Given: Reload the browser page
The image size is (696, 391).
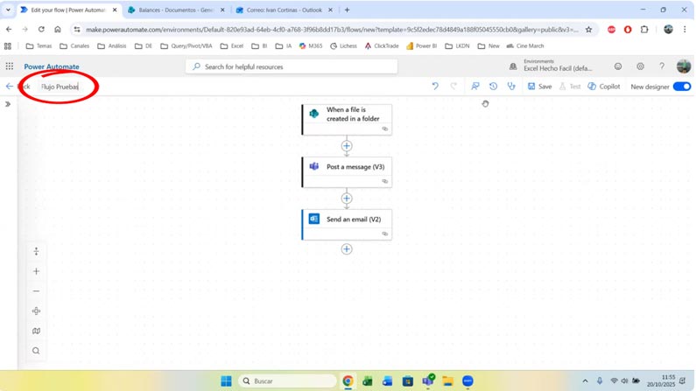Looking at the screenshot, I should [x=41, y=29].
